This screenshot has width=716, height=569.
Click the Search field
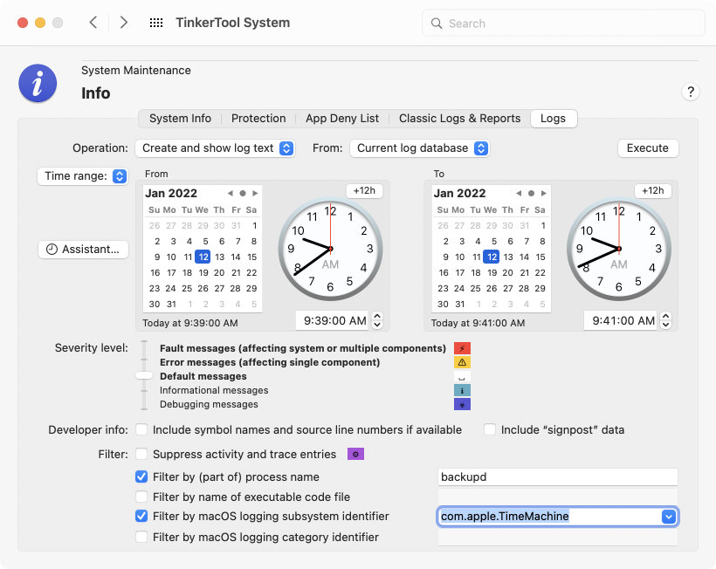pyautogui.click(x=563, y=24)
